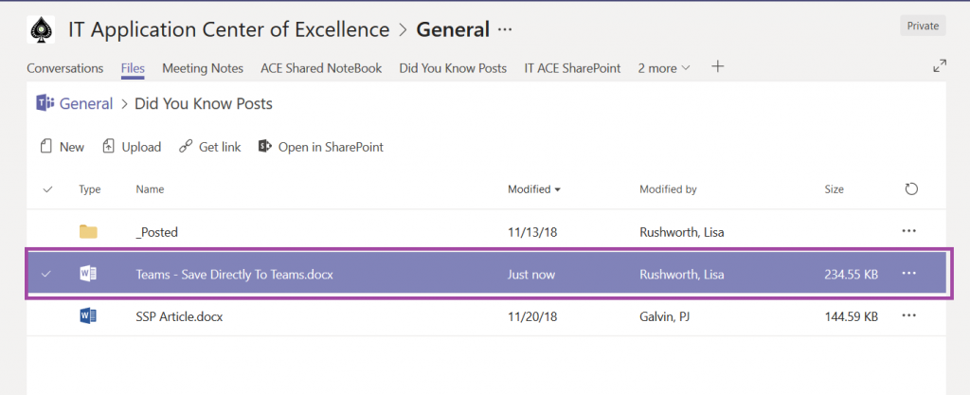Image resolution: width=970 pixels, height=395 pixels.
Task: Click Rushworth, Lisa in the _Posted row
Action: click(682, 232)
